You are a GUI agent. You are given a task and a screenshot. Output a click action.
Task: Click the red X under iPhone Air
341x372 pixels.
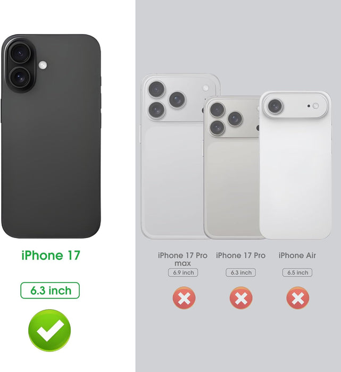[298, 298]
